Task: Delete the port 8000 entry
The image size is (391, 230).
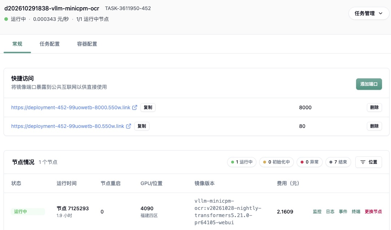Action: click(374, 107)
